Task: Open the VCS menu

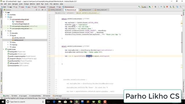Action: point(51,4)
